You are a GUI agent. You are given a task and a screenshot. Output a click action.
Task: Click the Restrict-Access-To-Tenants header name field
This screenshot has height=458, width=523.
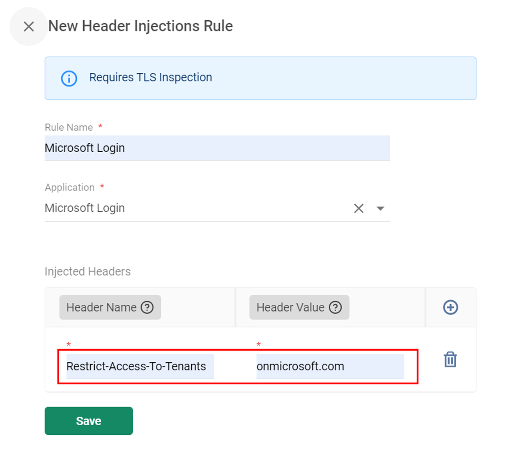(x=140, y=366)
